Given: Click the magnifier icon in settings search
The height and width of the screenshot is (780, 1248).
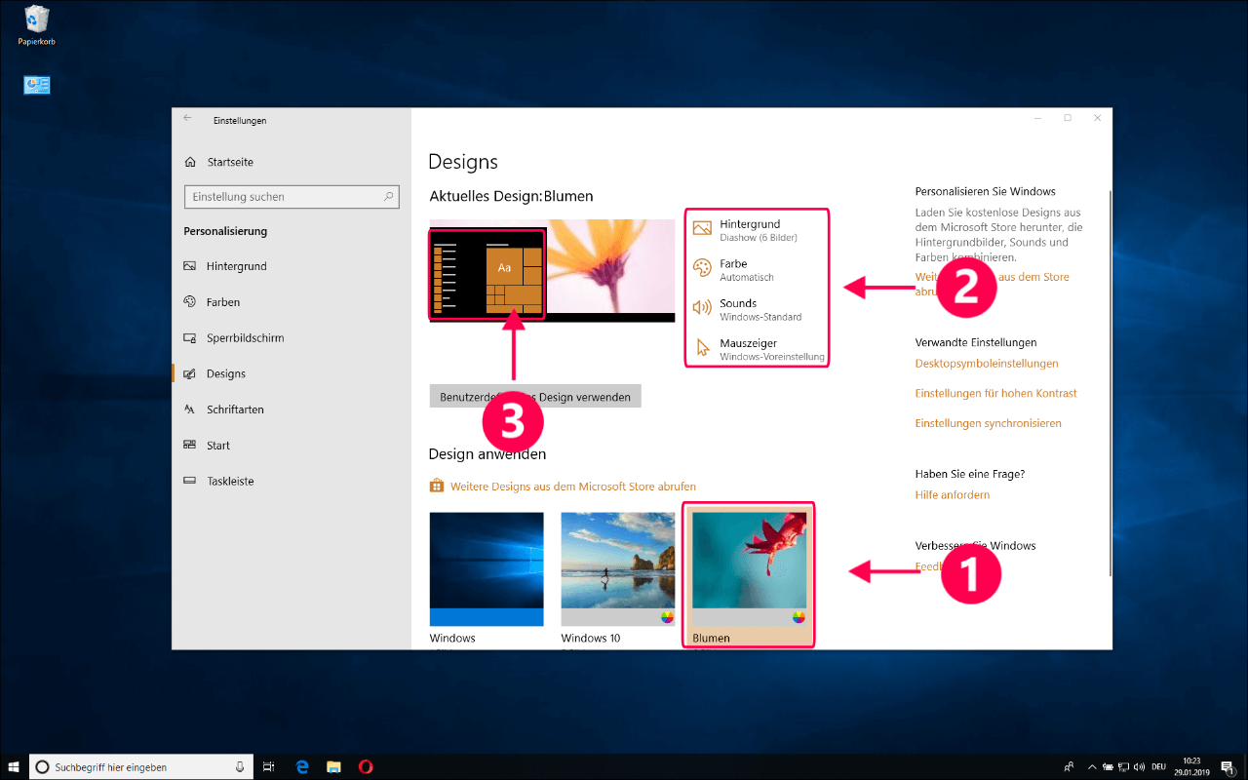Looking at the screenshot, I should pos(389,197).
